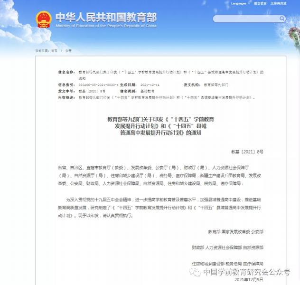This screenshot has width=300, height=285.
Task: Click the signature line 财政部 人力资源社会保障部 自然资源部
Action: pyautogui.click(x=228, y=247)
